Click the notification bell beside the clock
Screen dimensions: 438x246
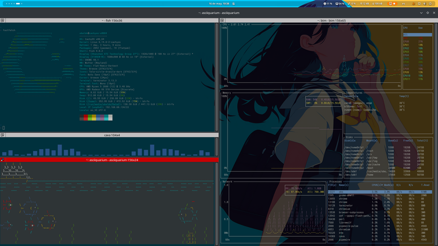coord(233,3)
